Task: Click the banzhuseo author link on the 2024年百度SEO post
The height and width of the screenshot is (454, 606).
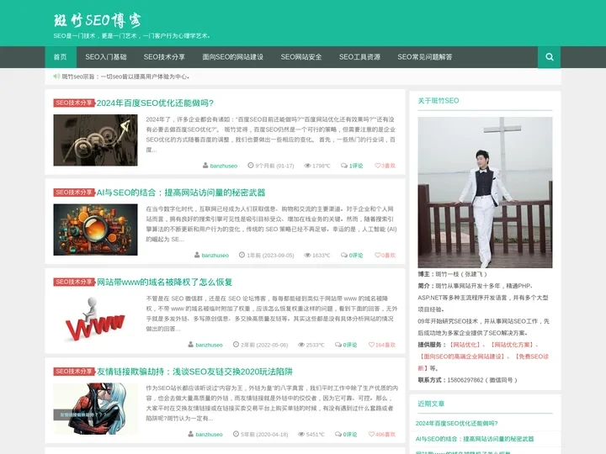Action: [223, 166]
